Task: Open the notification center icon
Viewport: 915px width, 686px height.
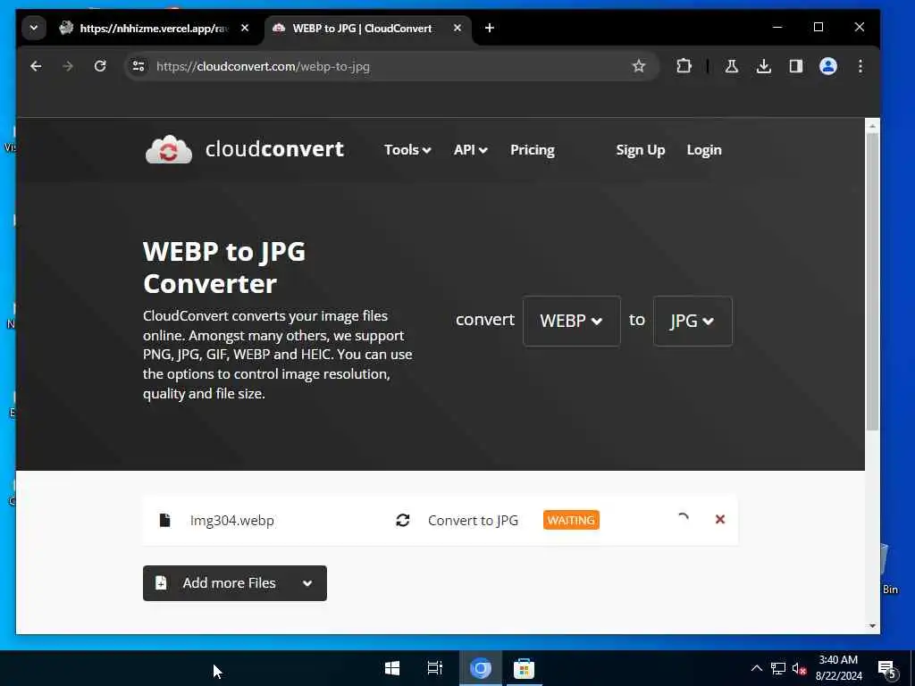Action: click(887, 669)
